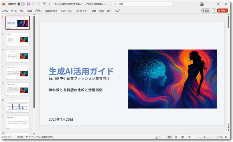The height and width of the screenshot is (142, 233).
Task: Switch to Slide Sorter view icon
Action: tap(176, 137)
